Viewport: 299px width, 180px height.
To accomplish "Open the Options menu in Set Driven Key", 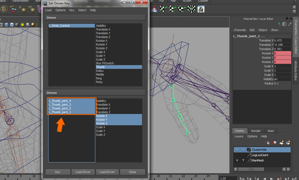I will pos(60,10).
